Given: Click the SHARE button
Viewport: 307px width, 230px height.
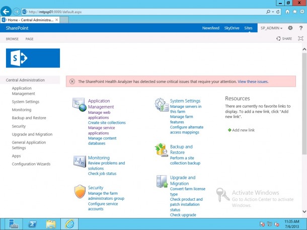Looking at the screenshot, I should 284,39.
